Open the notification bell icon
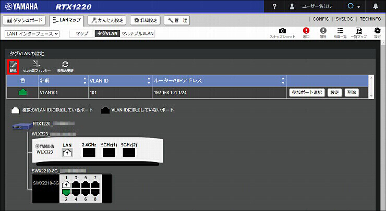Viewport: 386px width, 211px height. click(376, 6)
